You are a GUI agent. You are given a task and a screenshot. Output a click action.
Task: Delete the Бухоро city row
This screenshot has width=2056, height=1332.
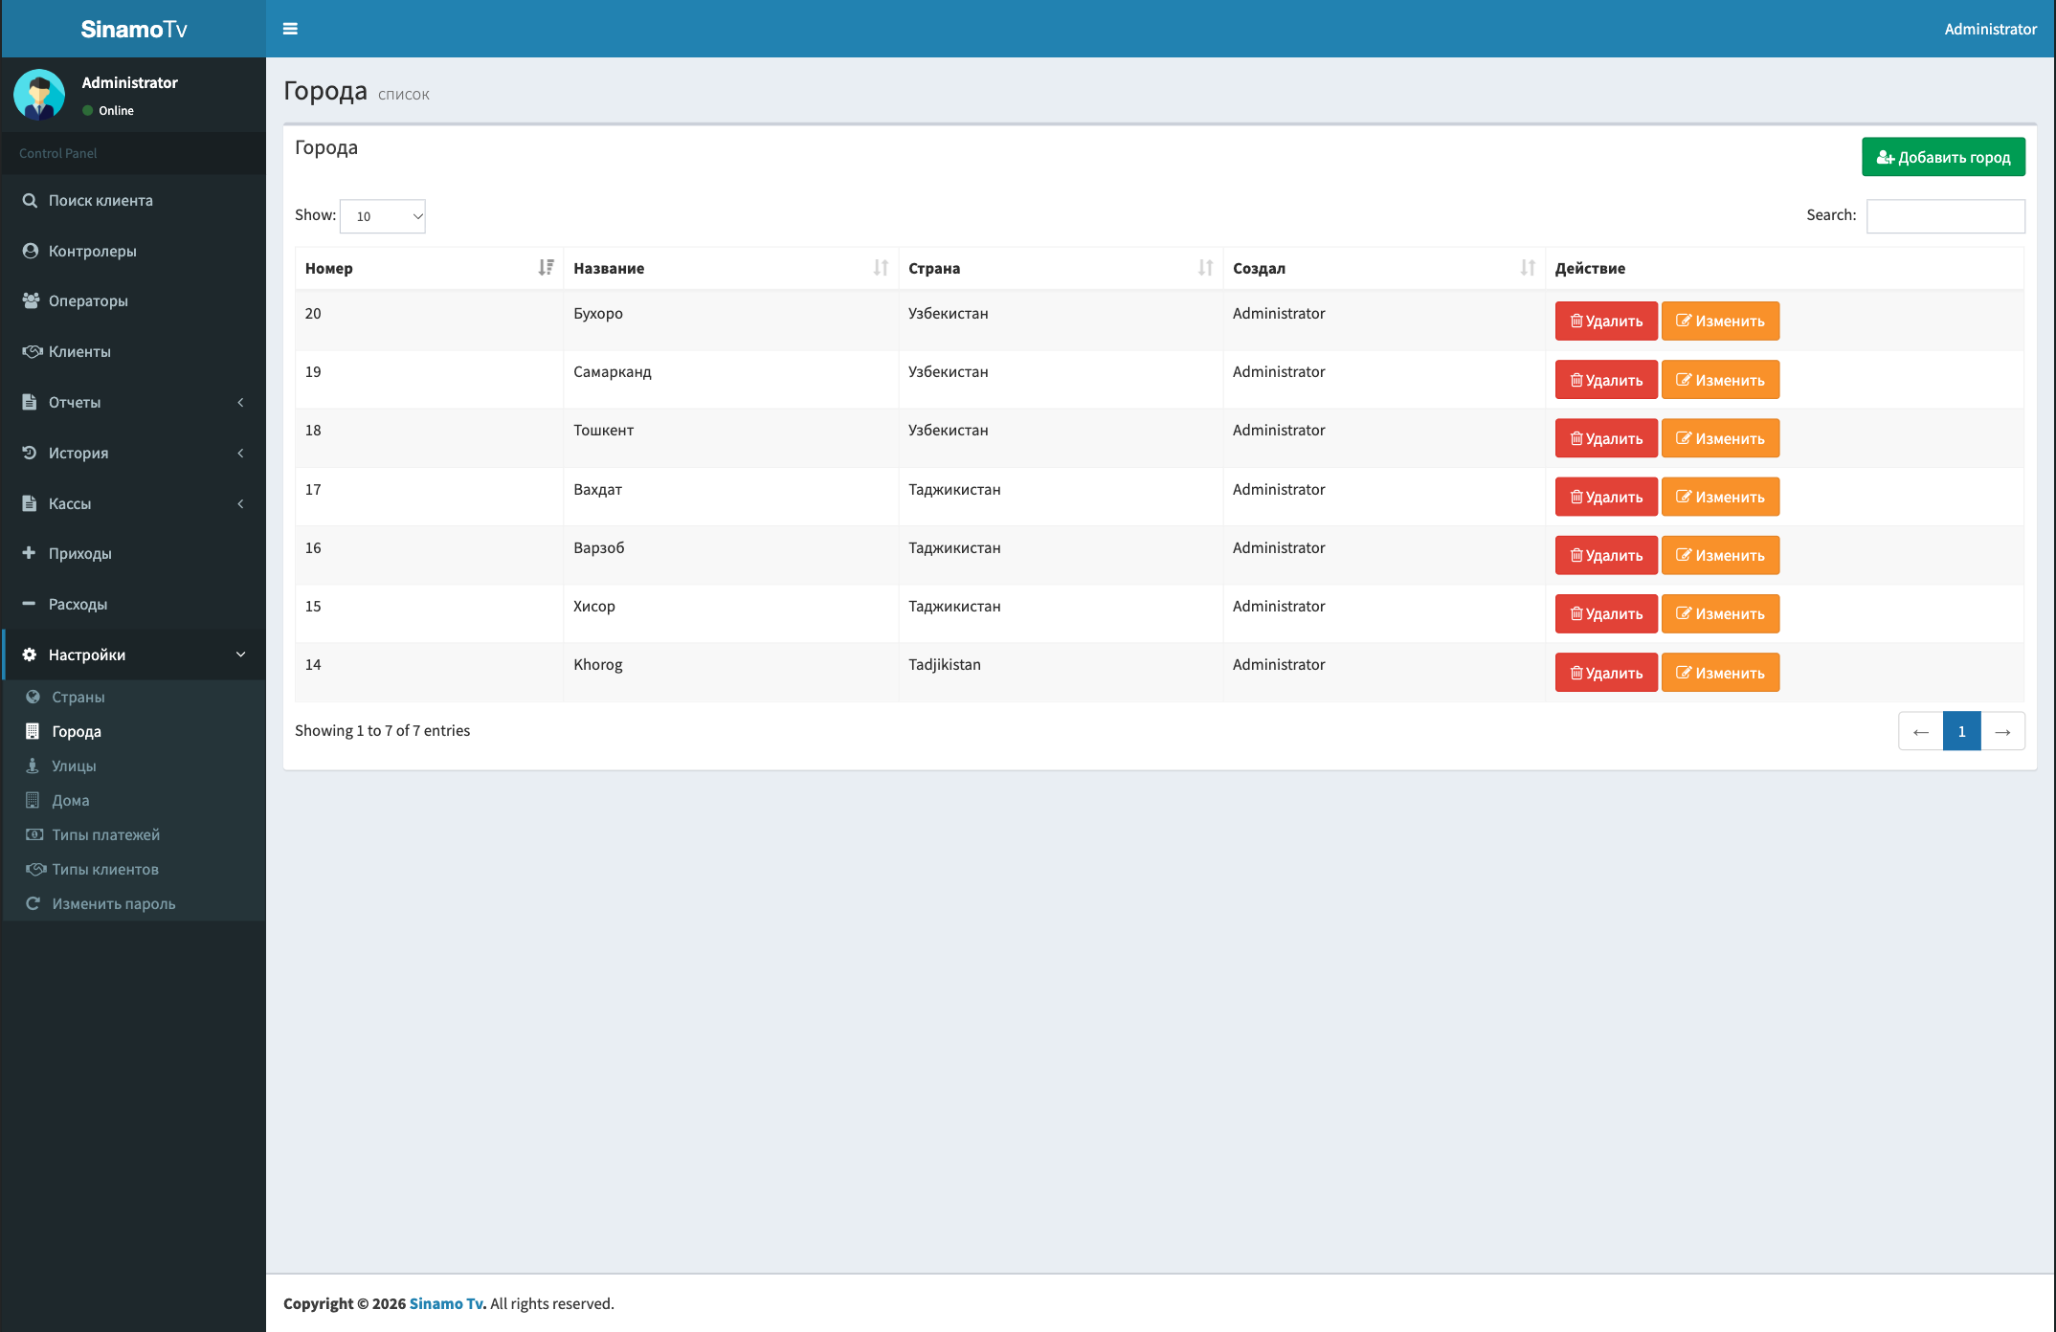pos(1606,322)
